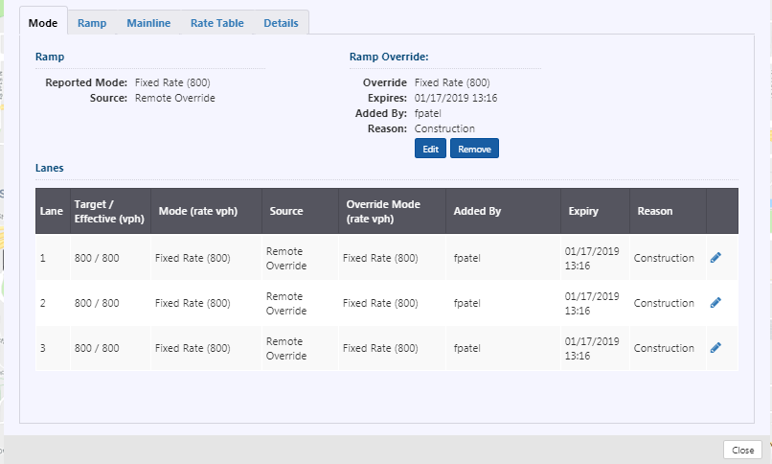Open the Mainline tab
Screen dimensions: 772x464
pos(148,23)
